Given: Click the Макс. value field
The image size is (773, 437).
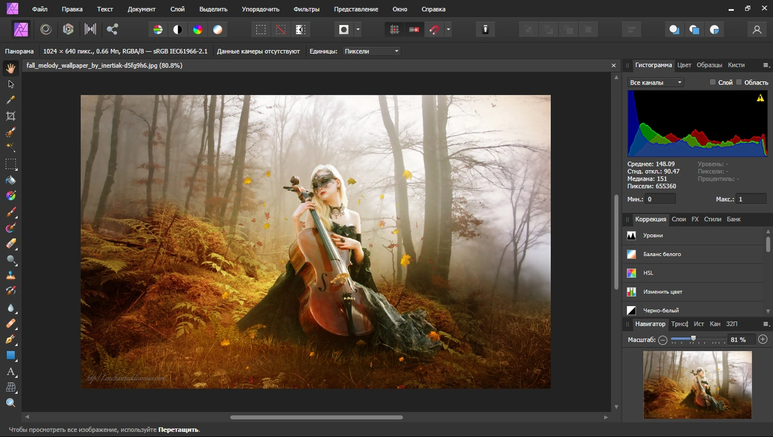Looking at the screenshot, I should [x=751, y=199].
